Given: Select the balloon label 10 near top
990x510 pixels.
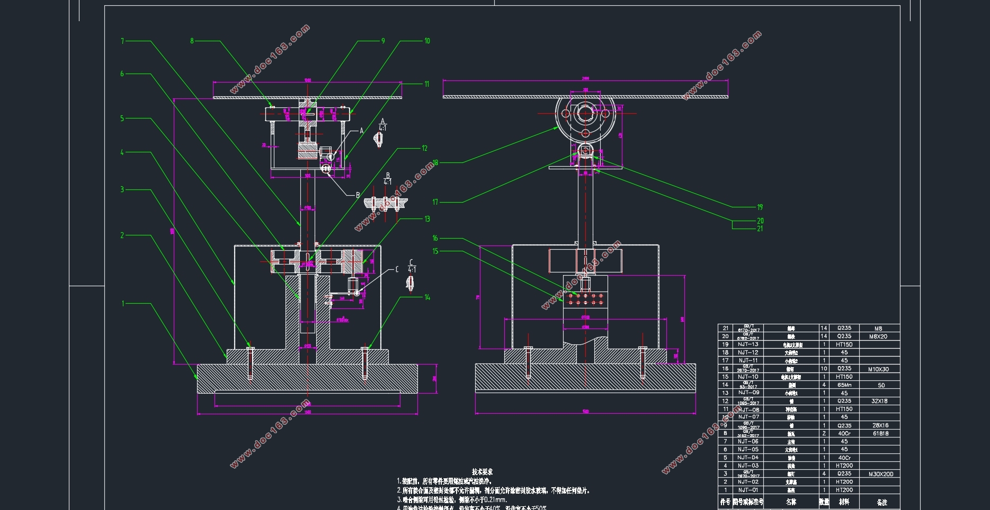Looking at the screenshot, I should [x=427, y=41].
